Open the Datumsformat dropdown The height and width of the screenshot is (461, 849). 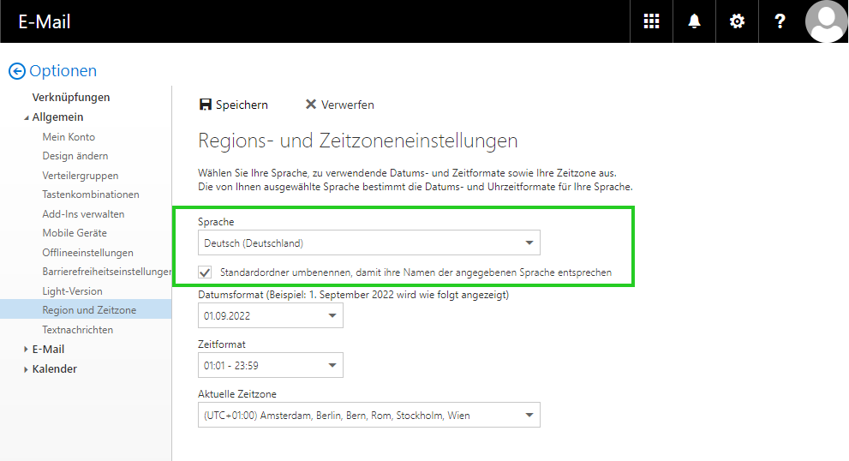coord(270,316)
